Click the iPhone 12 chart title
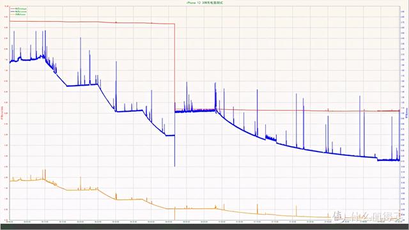The image size is (409, 230). coord(204,3)
